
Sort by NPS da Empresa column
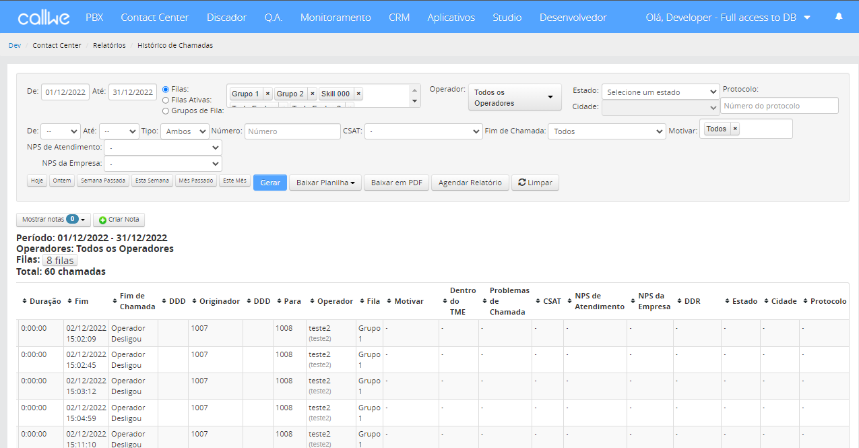(x=650, y=301)
